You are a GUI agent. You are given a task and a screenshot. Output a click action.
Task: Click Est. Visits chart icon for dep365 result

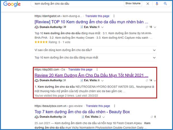[82, 80]
